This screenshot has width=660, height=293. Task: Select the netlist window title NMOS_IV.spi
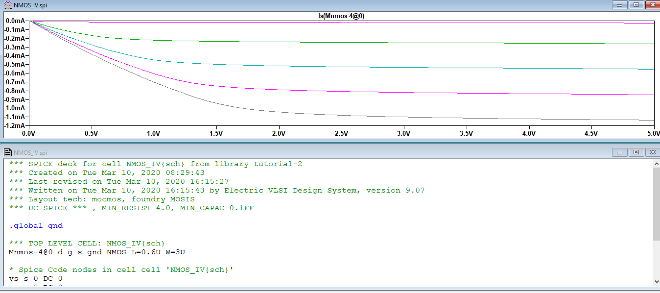point(30,152)
